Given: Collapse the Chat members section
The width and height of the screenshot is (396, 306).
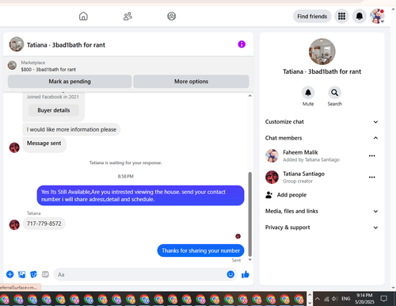Looking at the screenshot, I should (322, 138).
